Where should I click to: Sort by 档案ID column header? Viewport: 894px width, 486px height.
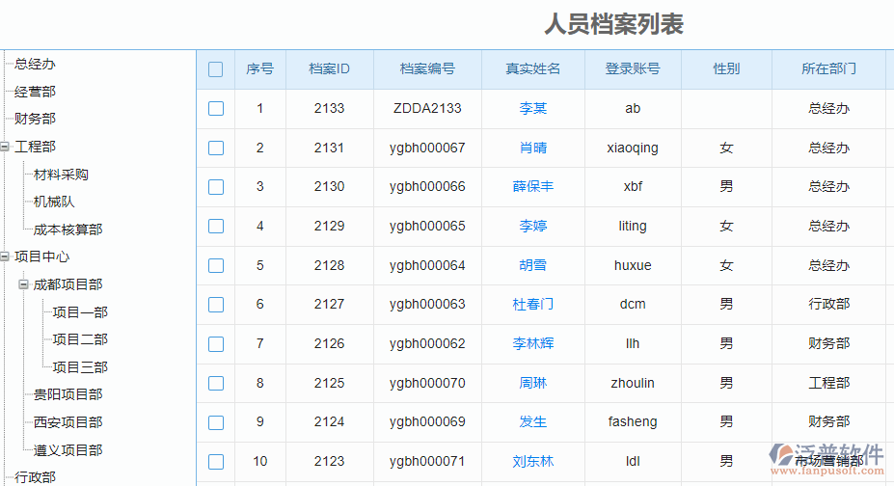point(329,68)
